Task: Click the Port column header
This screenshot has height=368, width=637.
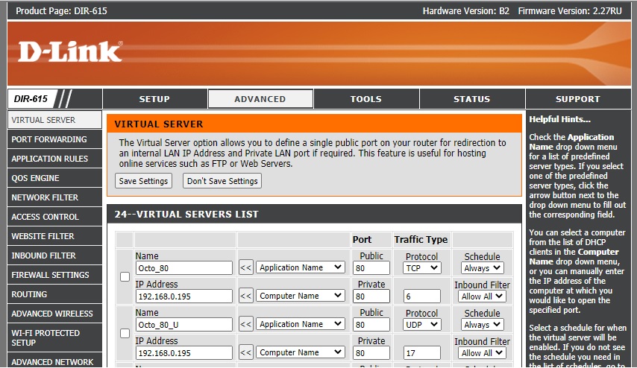Action: [x=362, y=240]
